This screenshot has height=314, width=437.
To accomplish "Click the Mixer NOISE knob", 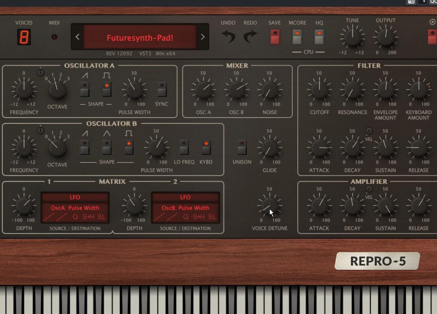I will coord(269,89).
